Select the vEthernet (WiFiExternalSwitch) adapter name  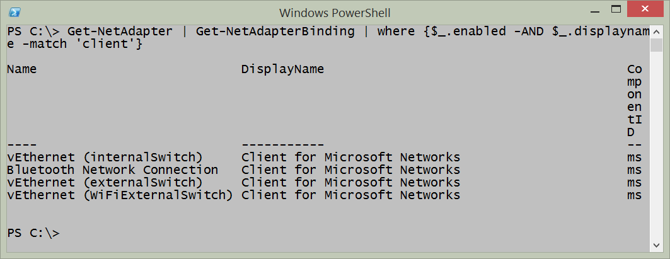120,195
